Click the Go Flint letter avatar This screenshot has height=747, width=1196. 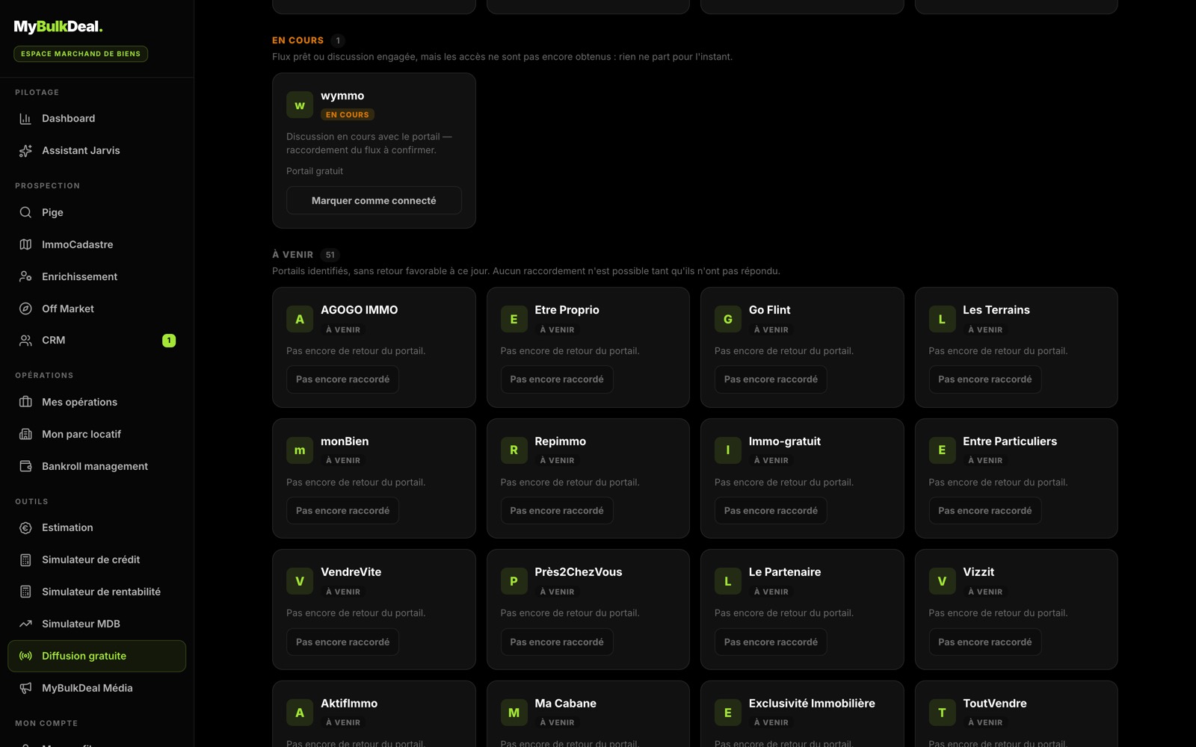point(728,320)
